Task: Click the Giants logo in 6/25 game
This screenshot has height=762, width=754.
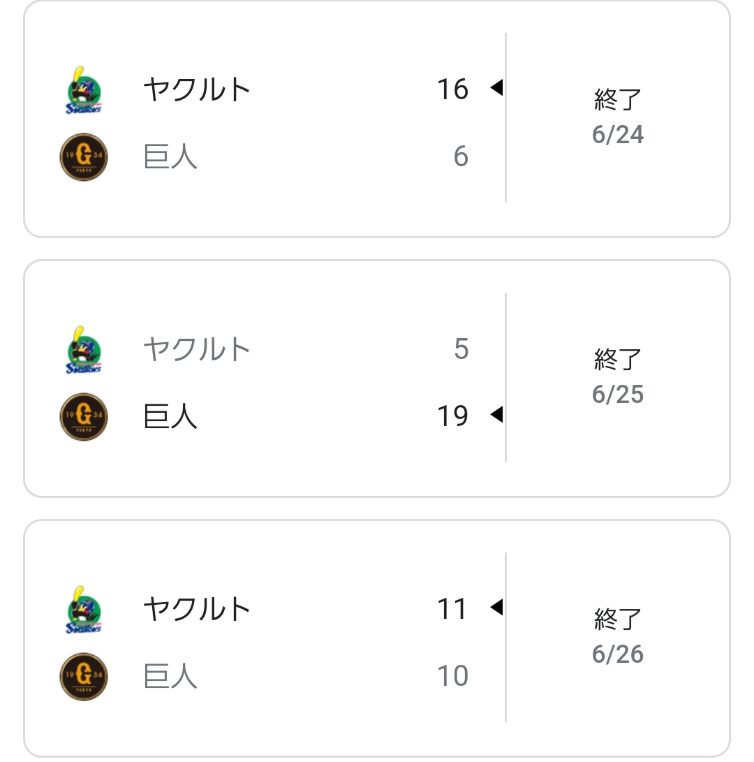Action: [84, 417]
